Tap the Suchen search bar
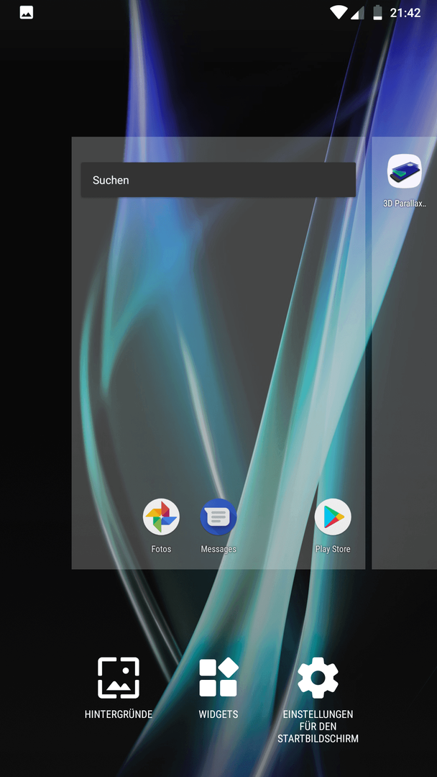This screenshot has width=437, height=777. tap(218, 180)
